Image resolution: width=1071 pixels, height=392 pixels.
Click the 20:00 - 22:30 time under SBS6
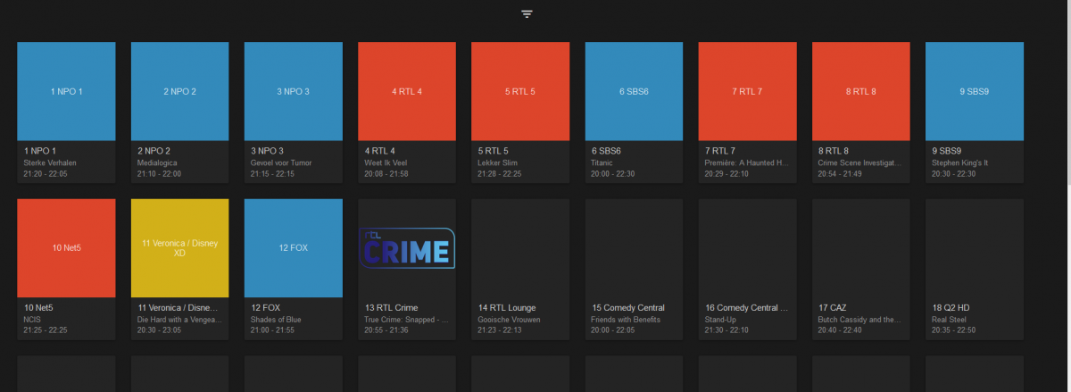pyautogui.click(x=613, y=173)
